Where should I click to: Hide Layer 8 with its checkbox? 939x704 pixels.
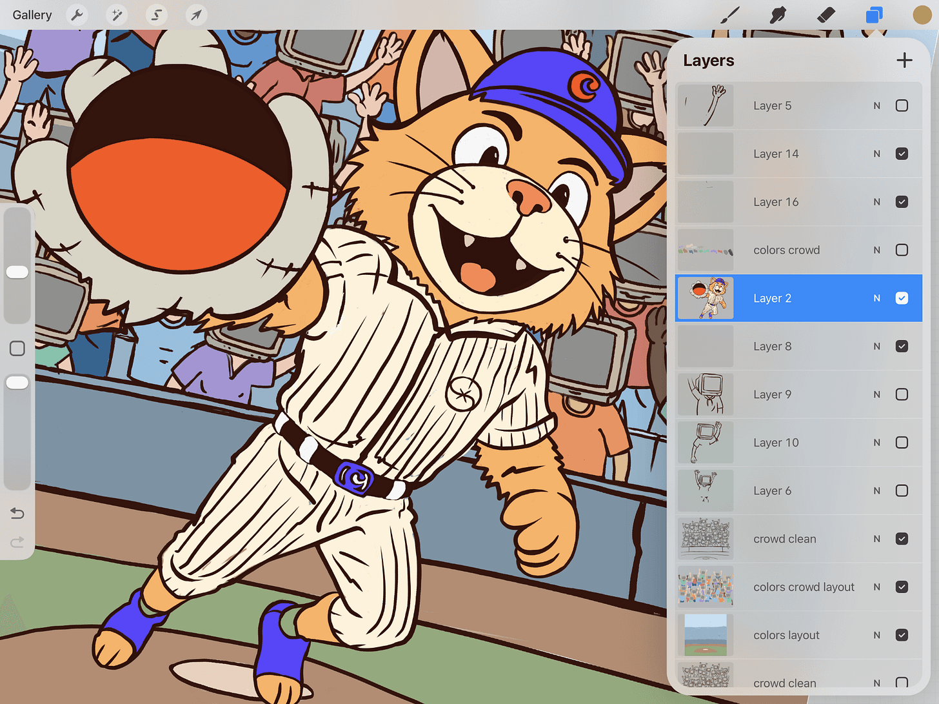click(902, 347)
